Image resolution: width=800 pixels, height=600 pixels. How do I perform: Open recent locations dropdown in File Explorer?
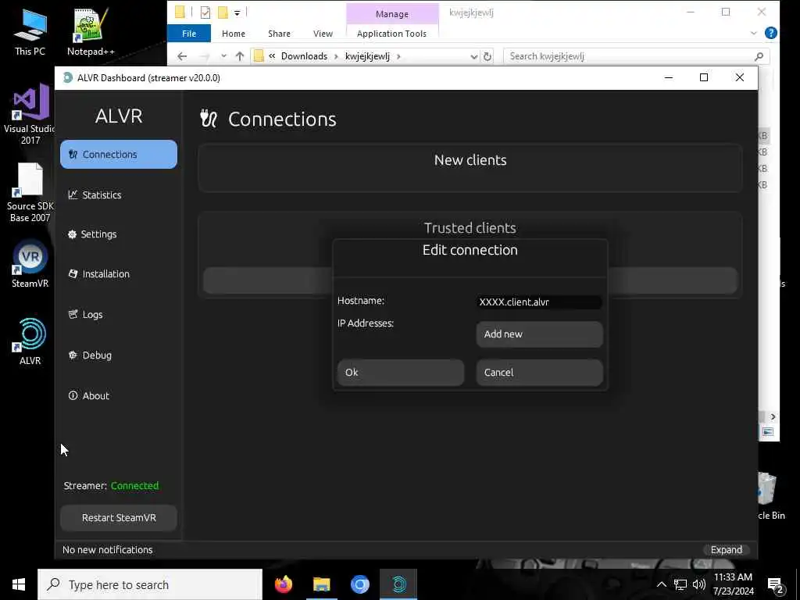[x=223, y=56]
